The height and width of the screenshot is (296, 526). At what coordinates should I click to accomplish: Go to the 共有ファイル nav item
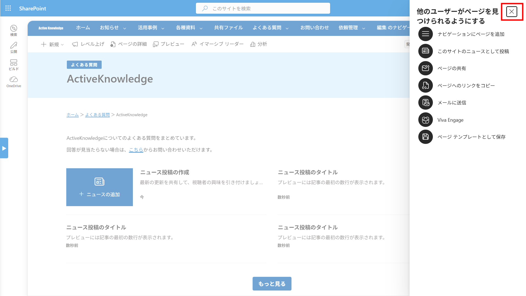pyautogui.click(x=228, y=28)
